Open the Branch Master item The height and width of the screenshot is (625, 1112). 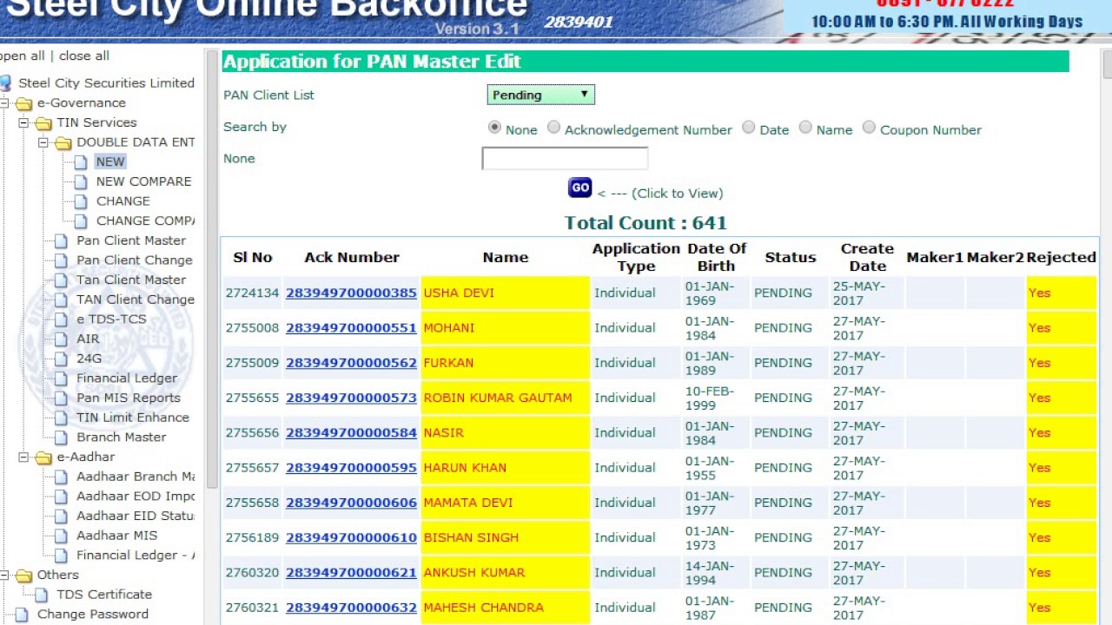[121, 437]
